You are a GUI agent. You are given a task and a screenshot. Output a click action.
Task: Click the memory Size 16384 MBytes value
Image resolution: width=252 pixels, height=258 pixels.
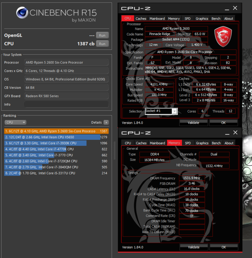[x=155, y=160]
